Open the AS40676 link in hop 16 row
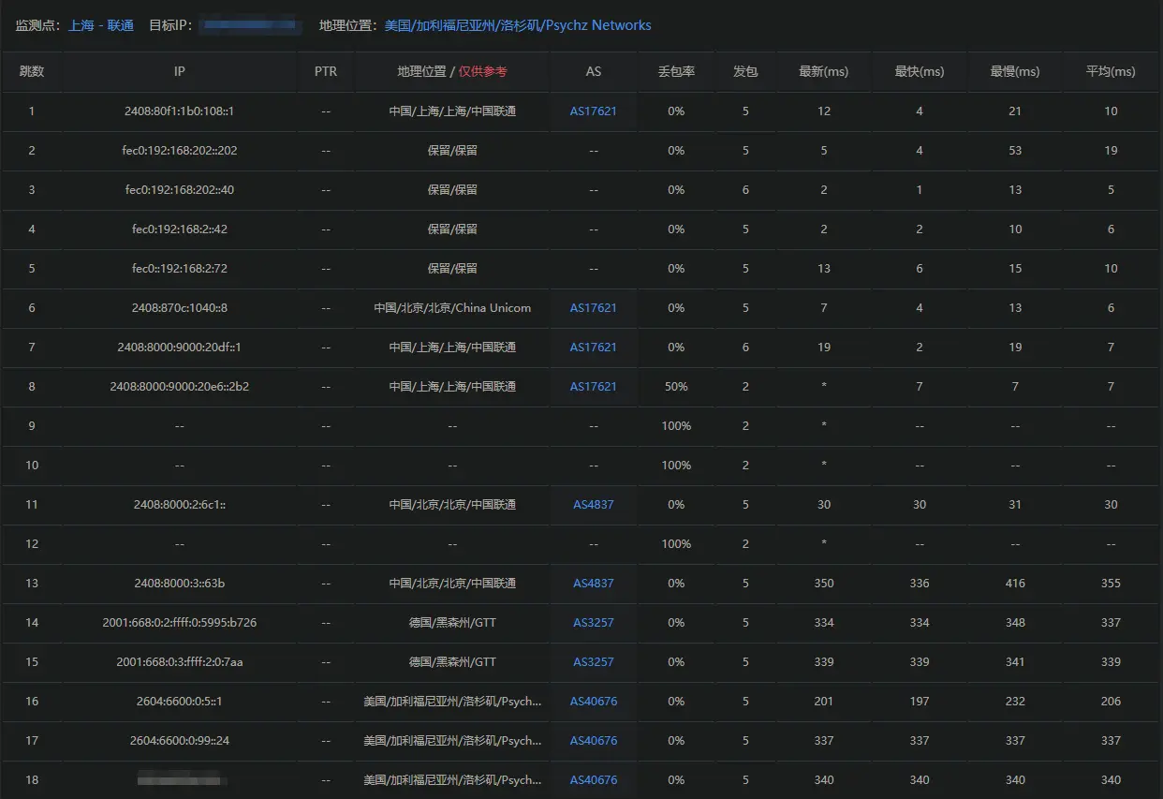The width and height of the screenshot is (1163, 799). coord(593,702)
